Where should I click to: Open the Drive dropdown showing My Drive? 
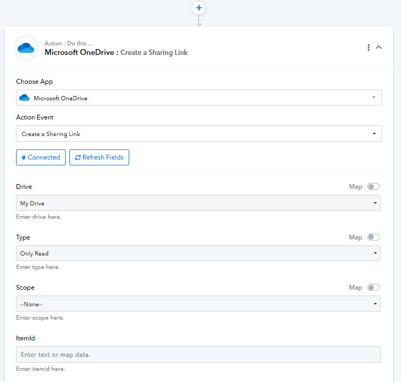198,203
